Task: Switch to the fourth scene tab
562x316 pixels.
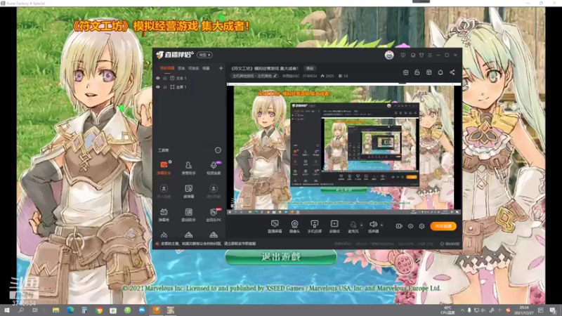Action: [206, 68]
